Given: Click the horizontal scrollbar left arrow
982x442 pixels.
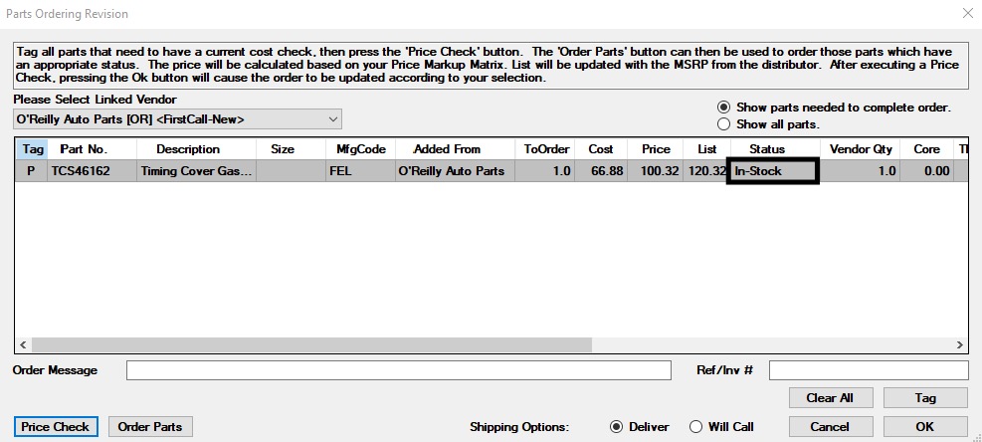Looking at the screenshot, I should click(x=22, y=344).
